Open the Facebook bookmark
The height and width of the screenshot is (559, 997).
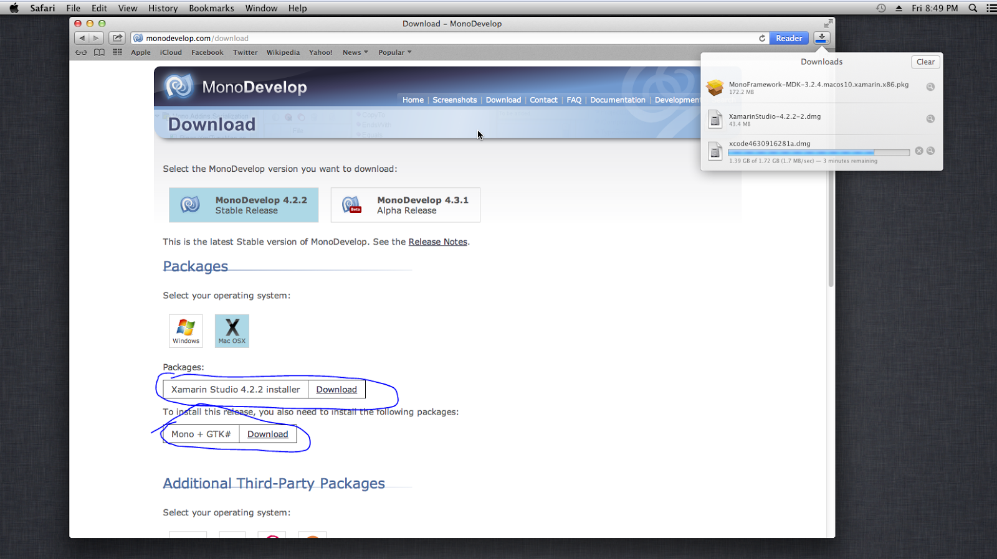coord(207,52)
